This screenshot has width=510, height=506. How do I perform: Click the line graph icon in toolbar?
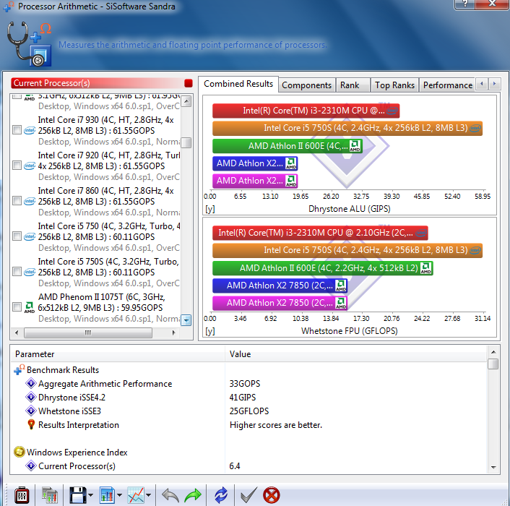137,496
